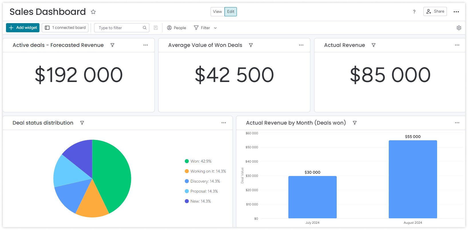Open 1 connected board selector

coord(65,28)
